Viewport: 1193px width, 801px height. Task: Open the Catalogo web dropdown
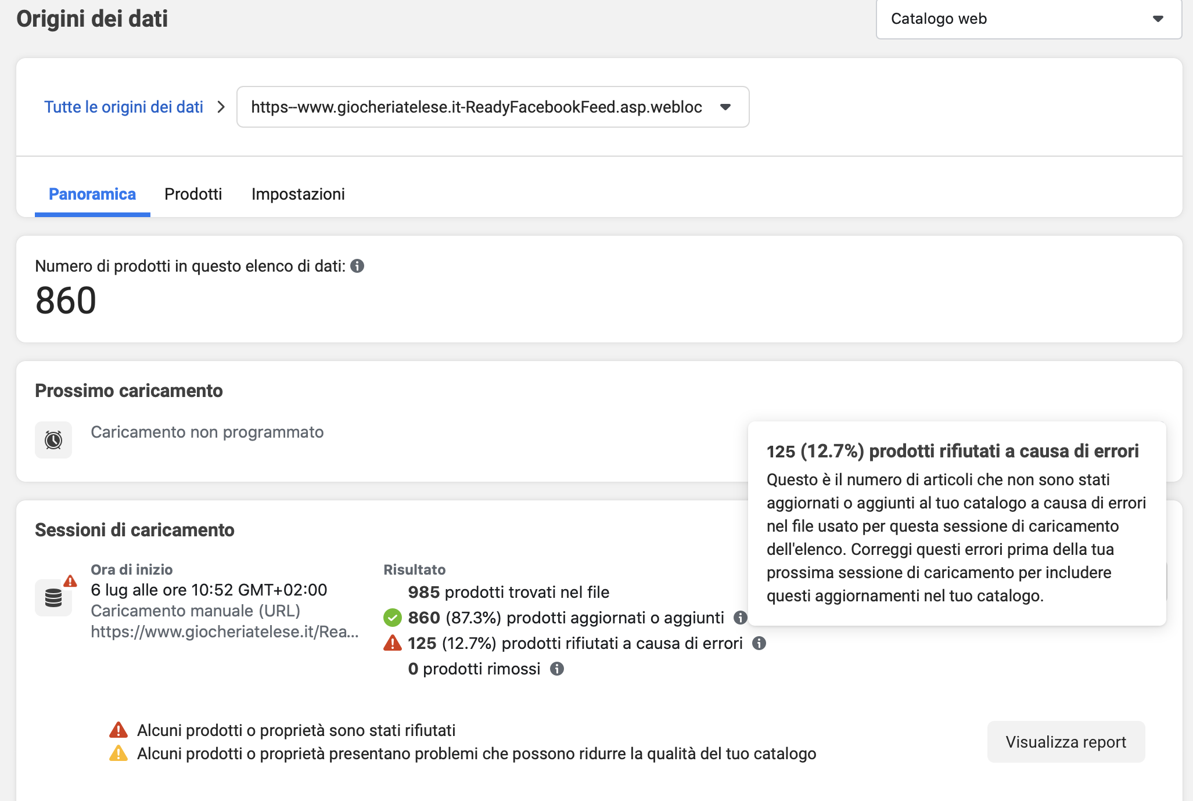pyautogui.click(x=1028, y=19)
